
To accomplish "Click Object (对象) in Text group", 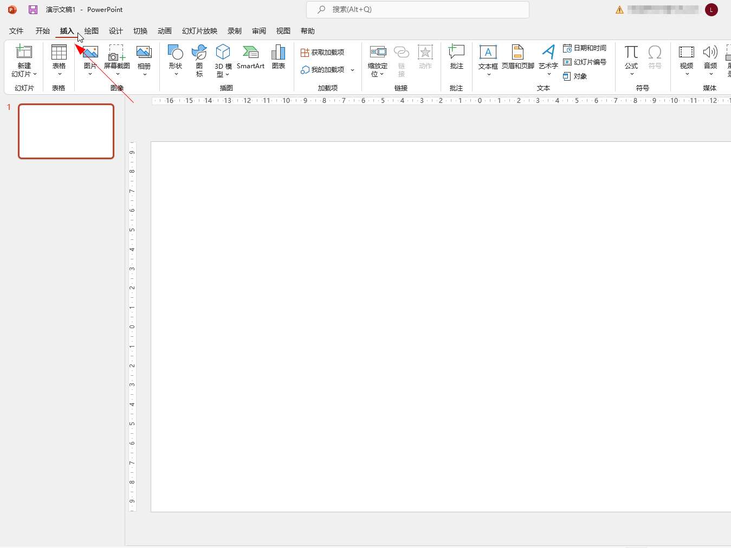I will pos(575,76).
